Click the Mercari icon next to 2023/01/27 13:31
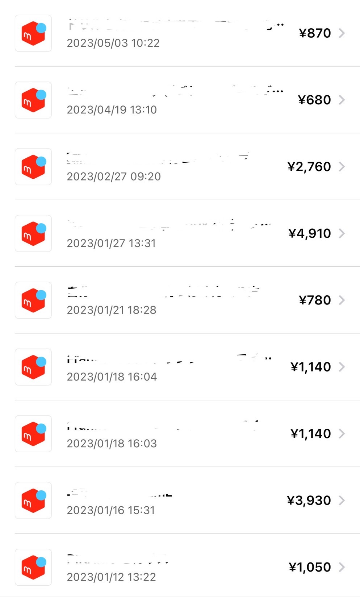This screenshot has width=360, height=598. [x=33, y=233]
